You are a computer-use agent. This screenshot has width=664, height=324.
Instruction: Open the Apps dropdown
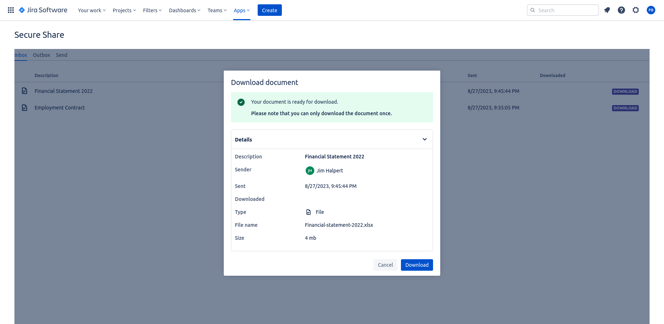[x=242, y=10]
